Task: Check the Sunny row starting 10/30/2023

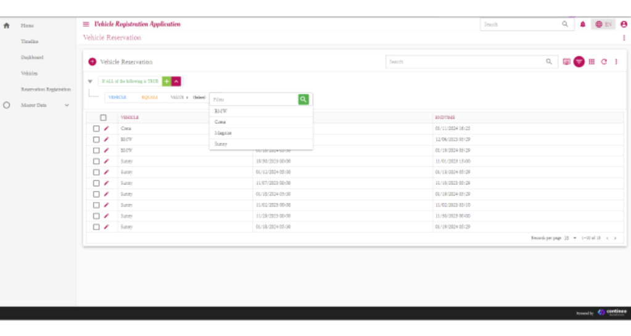Action: [x=96, y=161]
